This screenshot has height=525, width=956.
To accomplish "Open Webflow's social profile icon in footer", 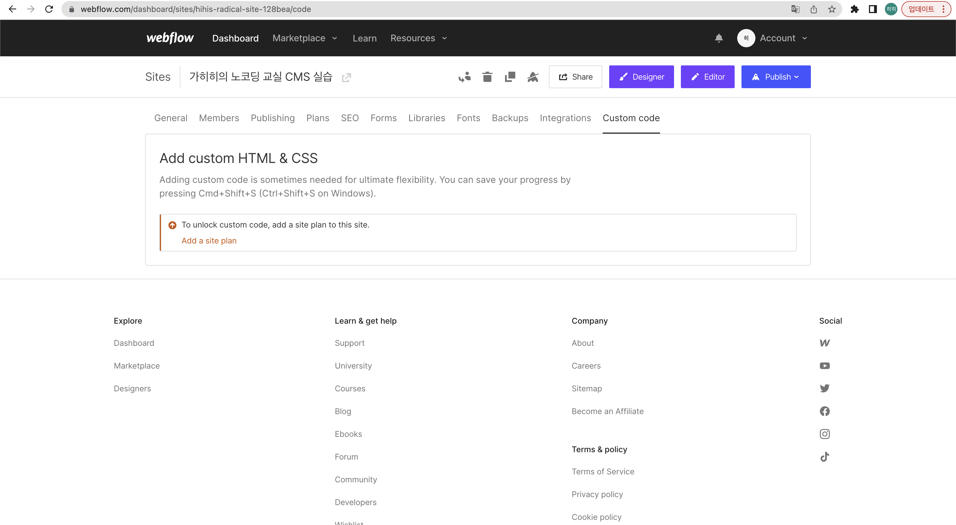I will 825,343.
